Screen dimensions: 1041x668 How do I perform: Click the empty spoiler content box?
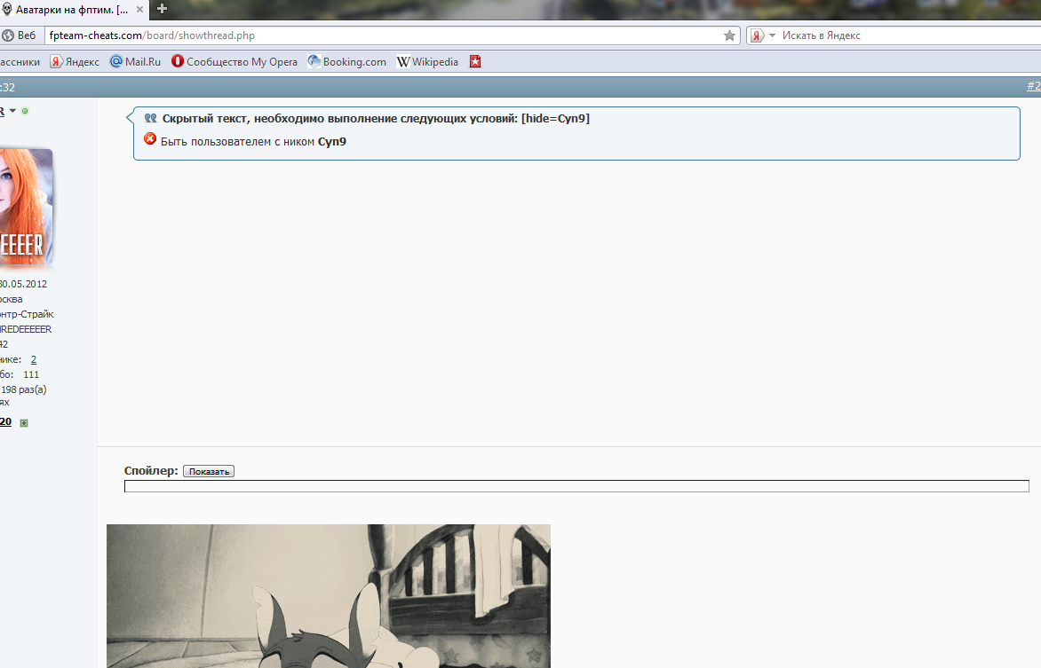tap(576, 486)
